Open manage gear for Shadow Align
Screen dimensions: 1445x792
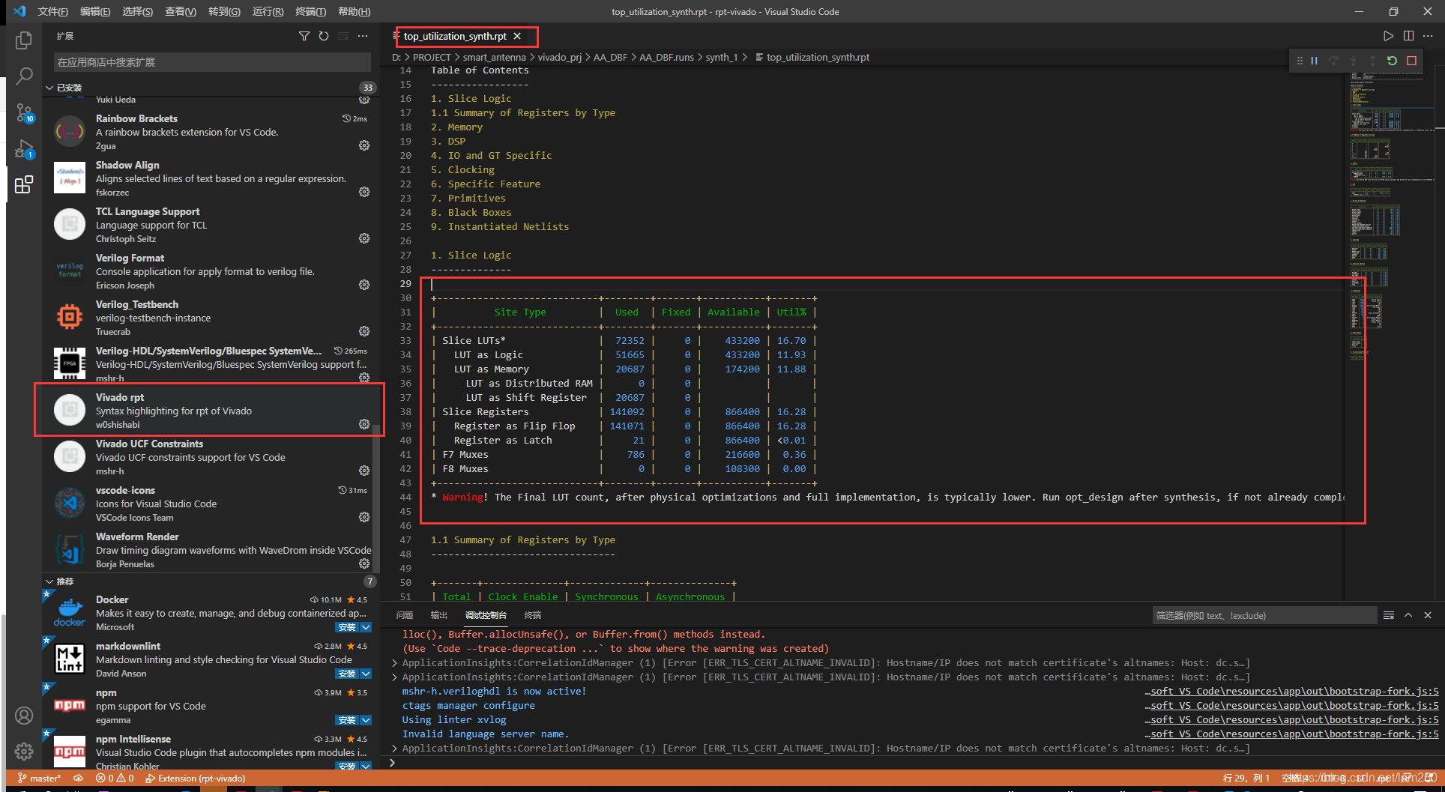point(364,192)
